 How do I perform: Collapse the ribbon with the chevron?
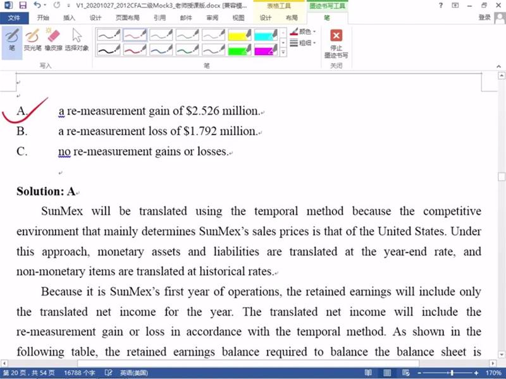499,66
